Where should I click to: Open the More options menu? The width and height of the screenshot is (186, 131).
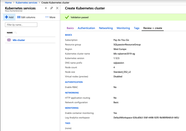50,17
